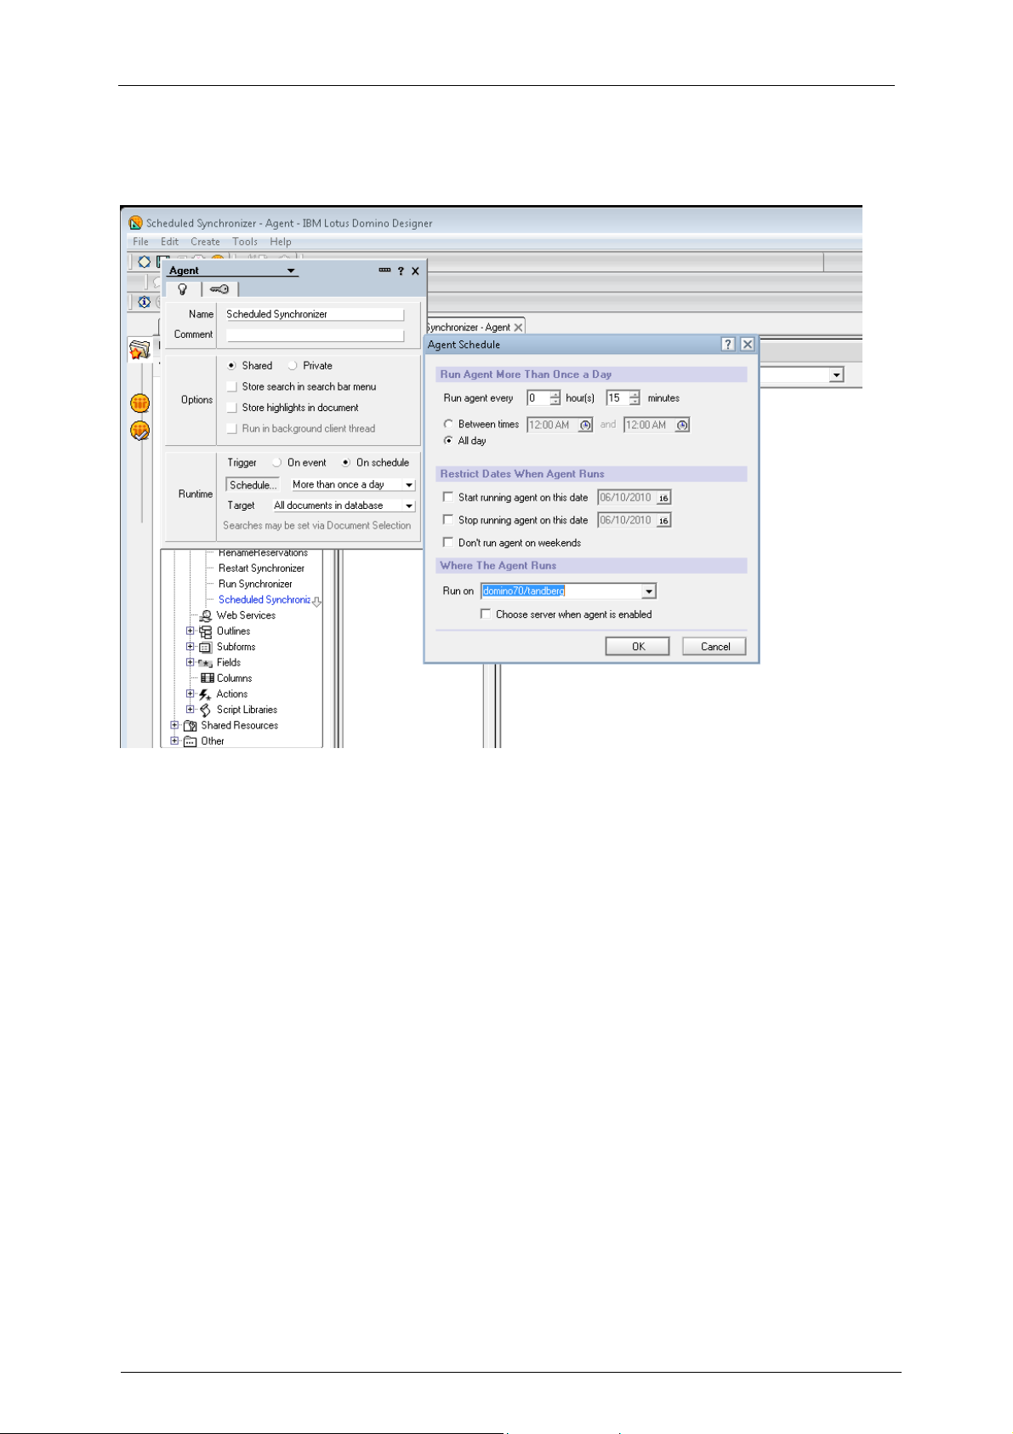Enable Store highlights in document
This screenshot has width=1013, height=1434.
(x=231, y=408)
